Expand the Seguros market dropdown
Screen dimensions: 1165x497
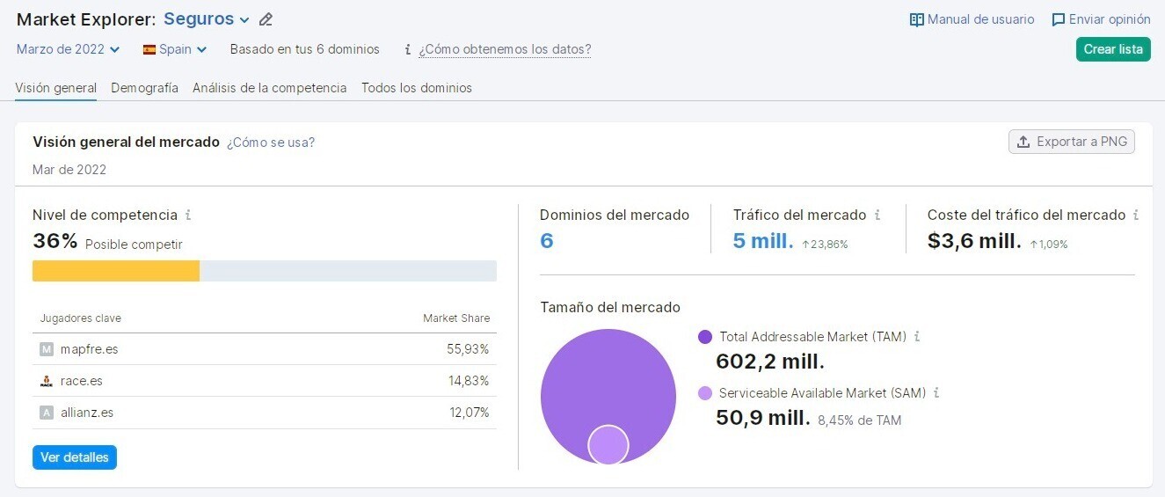(207, 19)
